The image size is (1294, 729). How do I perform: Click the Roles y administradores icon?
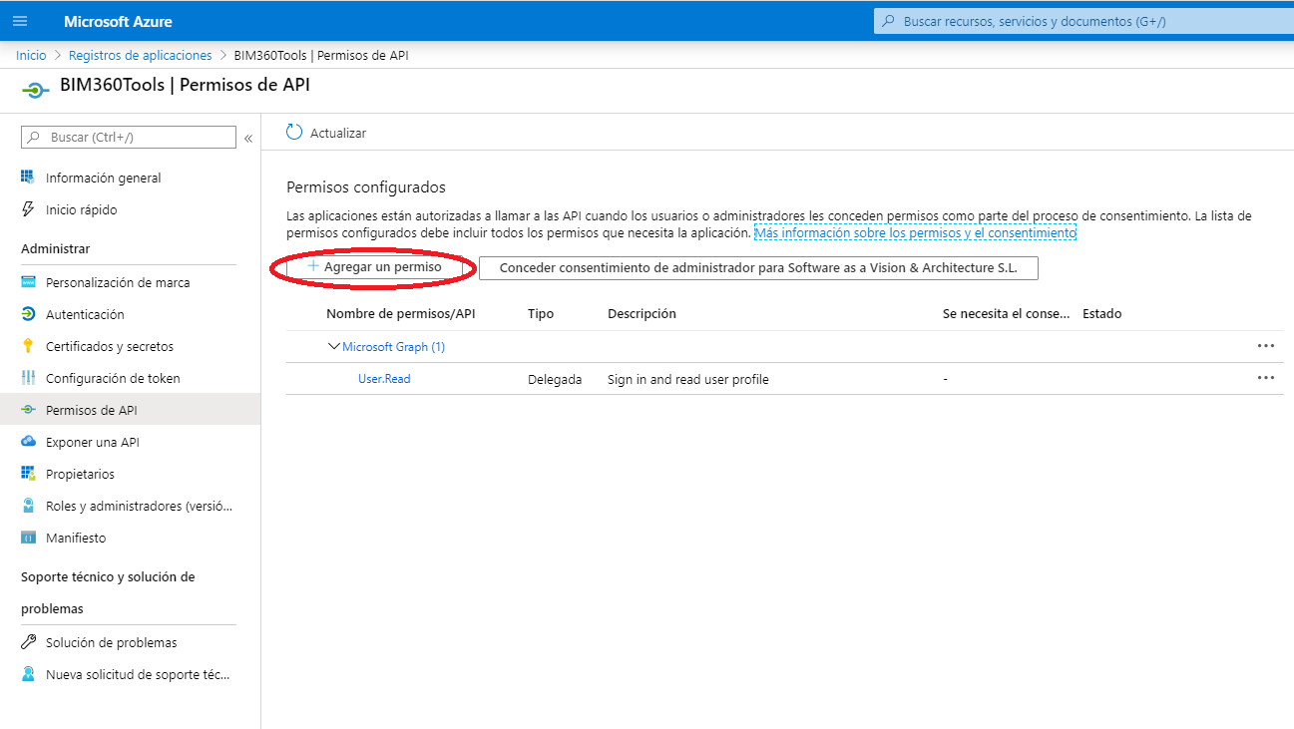click(28, 506)
